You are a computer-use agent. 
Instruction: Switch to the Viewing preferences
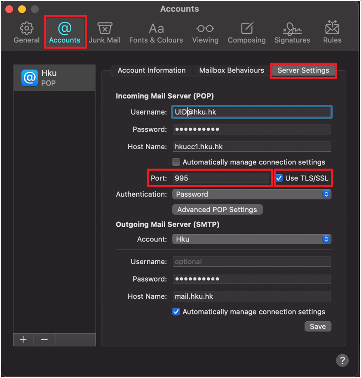[205, 32]
